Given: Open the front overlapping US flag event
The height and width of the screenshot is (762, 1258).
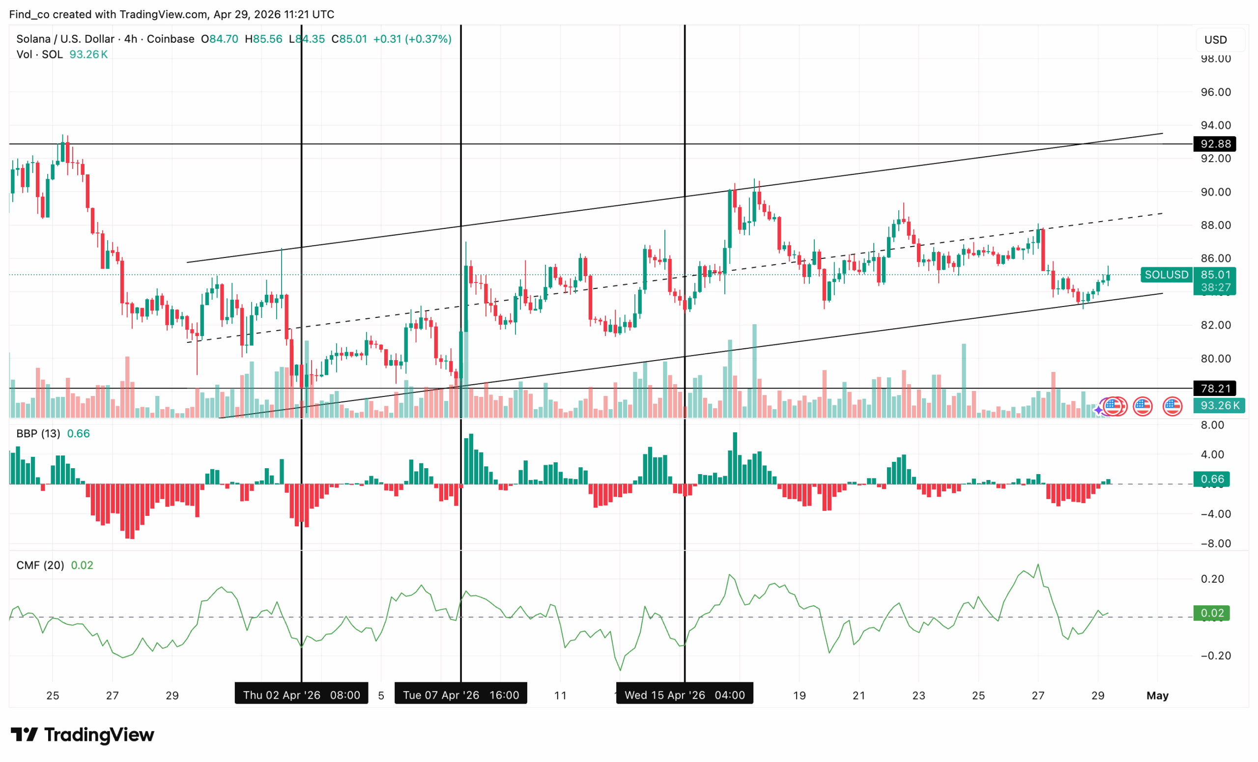Looking at the screenshot, I should pos(1112,407).
